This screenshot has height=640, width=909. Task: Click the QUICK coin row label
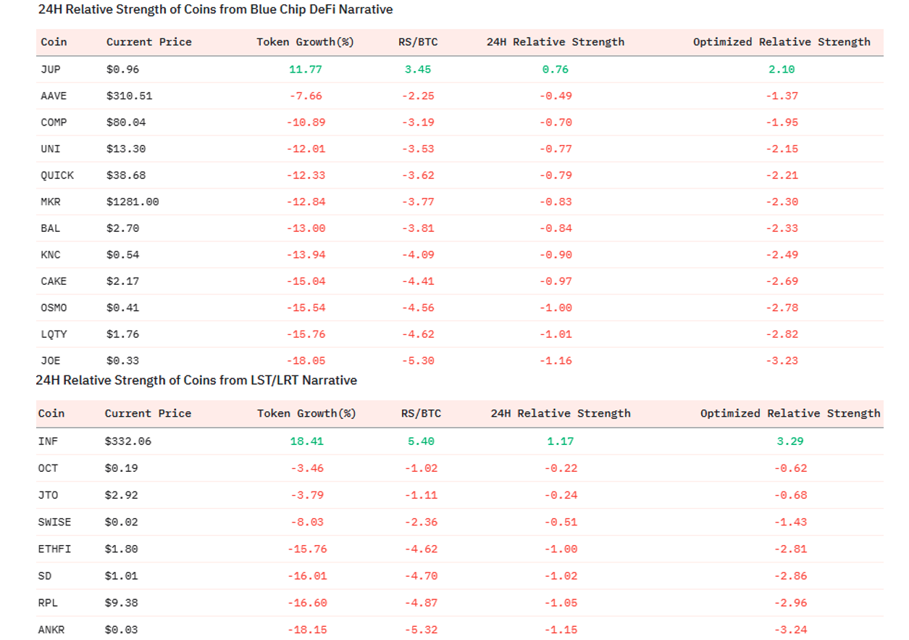(57, 175)
